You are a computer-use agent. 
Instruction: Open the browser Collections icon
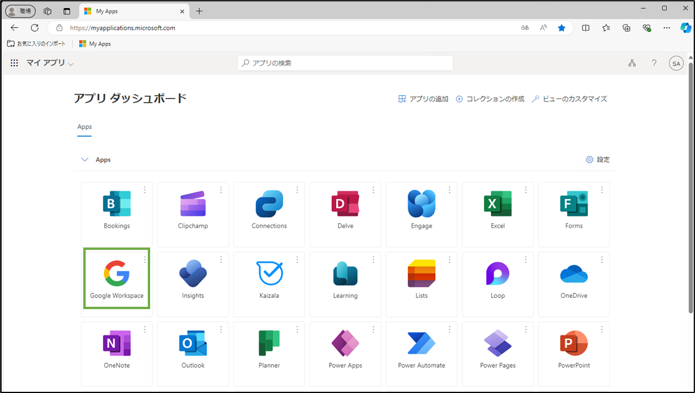click(x=626, y=28)
